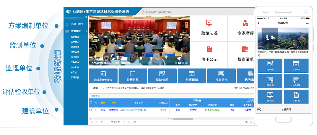Select 自主验收 sidebar item
Viewport: 317px width, 135px height.
coord(75,67)
